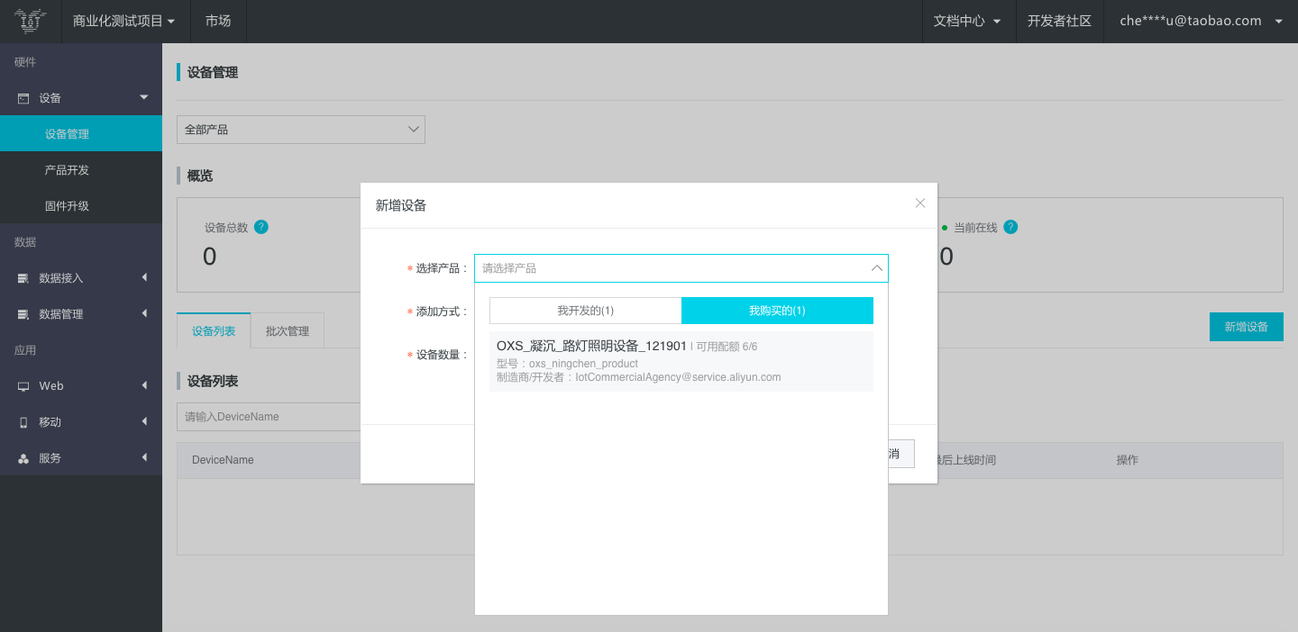Screen dimensions: 1298x632
Task: Click the IoT logo in top-left corner
Action: 31,21
